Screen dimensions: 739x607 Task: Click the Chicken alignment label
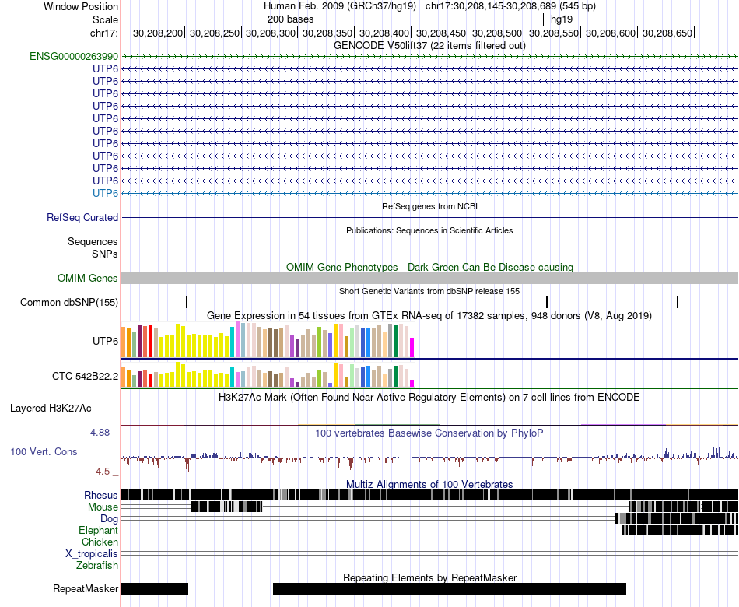tap(100, 542)
